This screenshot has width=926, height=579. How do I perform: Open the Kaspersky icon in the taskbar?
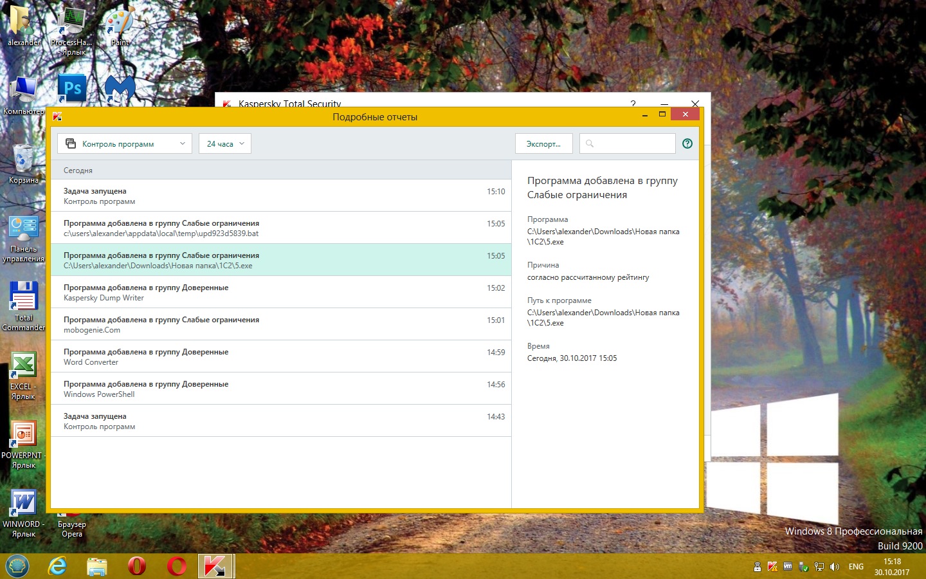(x=215, y=566)
